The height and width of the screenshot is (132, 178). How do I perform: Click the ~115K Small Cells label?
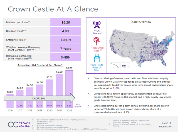tap(97, 49)
